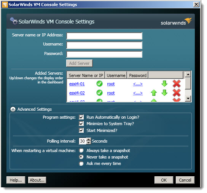Click the Add Server button
207x193 pixels.
tap(80, 63)
